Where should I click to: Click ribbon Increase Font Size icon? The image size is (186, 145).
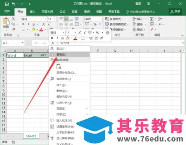pyautogui.click(x=44, y=24)
